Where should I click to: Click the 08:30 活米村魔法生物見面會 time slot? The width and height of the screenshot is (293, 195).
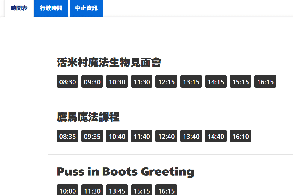point(67,82)
